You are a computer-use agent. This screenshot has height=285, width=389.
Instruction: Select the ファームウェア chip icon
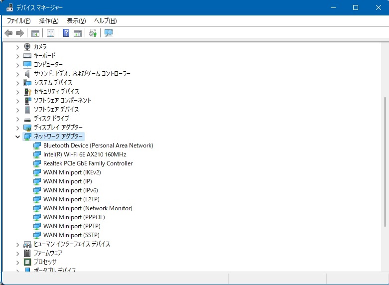coord(27,253)
